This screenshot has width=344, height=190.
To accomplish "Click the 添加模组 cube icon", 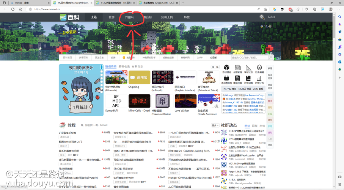I will (227, 68).
